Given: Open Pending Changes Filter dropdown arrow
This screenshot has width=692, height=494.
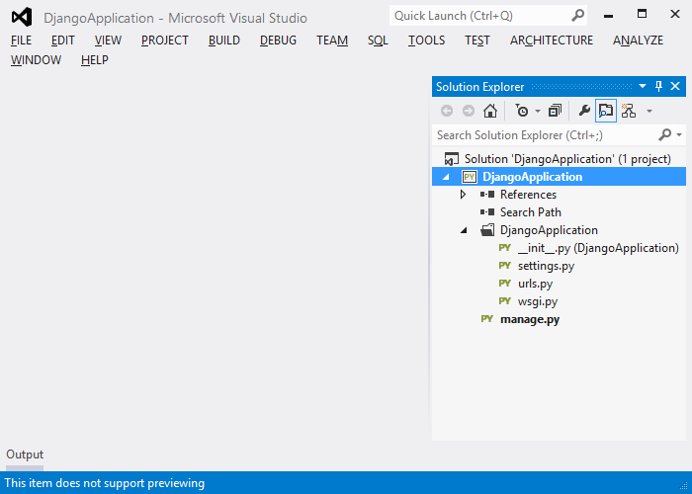Looking at the screenshot, I should point(538,111).
